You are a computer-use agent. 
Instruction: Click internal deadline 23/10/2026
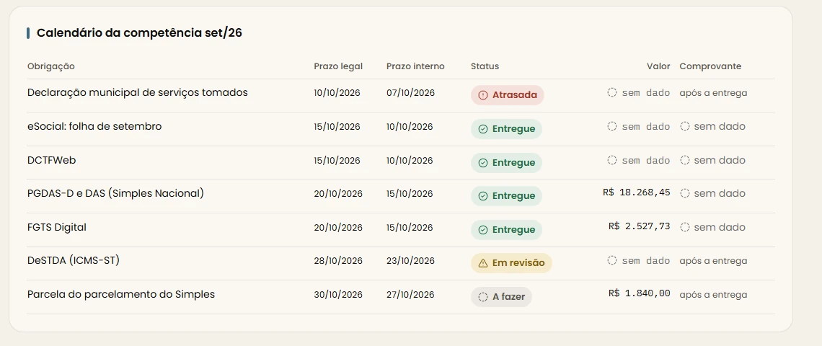click(410, 261)
